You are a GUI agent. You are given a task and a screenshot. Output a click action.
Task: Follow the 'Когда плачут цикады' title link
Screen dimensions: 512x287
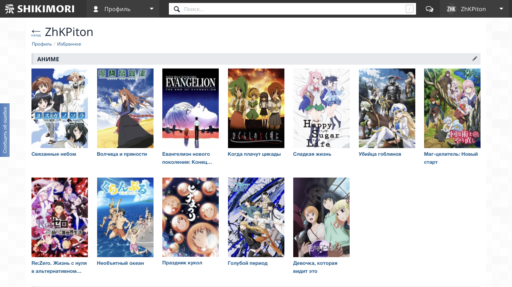[254, 154]
